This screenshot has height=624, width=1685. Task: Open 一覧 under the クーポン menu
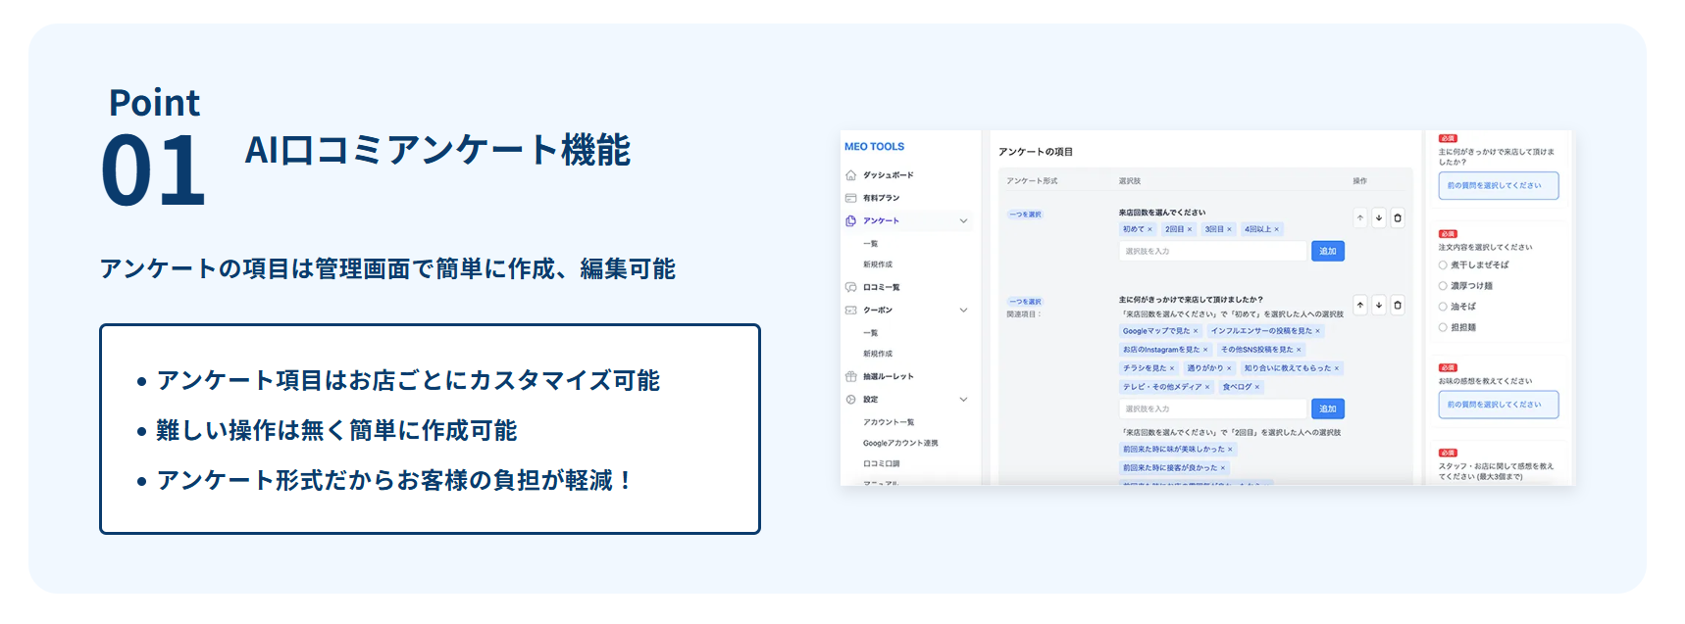click(x=871, y=333)
